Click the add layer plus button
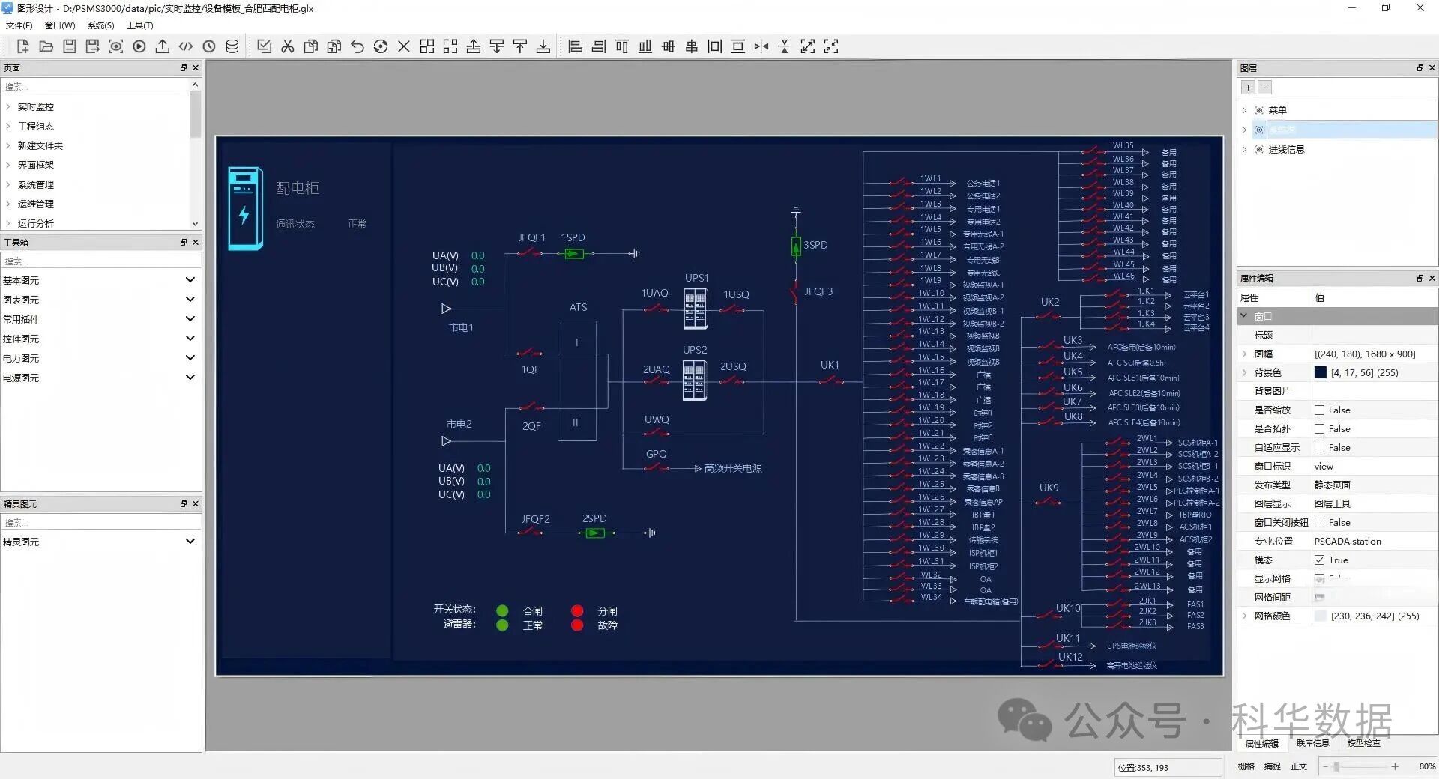 point(1248,88)
